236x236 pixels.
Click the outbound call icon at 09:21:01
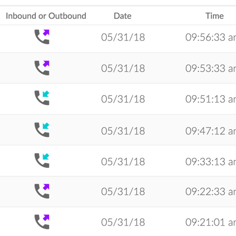coord(42,222)
